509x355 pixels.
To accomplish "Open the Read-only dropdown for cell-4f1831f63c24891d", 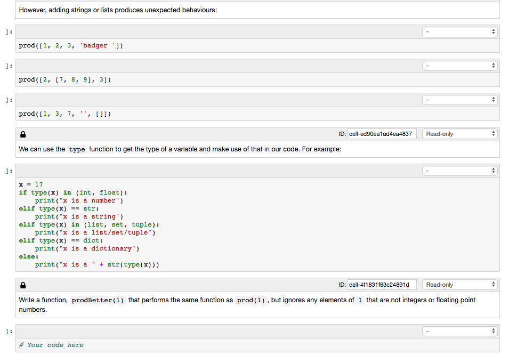I will pos(459,284).
